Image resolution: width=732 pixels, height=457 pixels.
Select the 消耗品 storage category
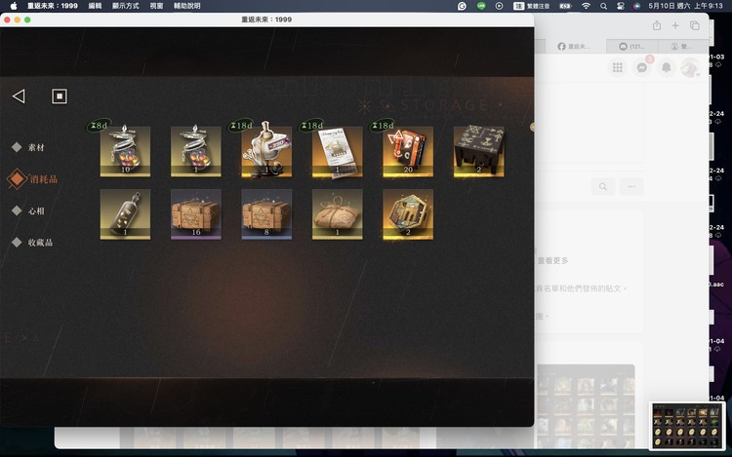(x=32, y=179)
